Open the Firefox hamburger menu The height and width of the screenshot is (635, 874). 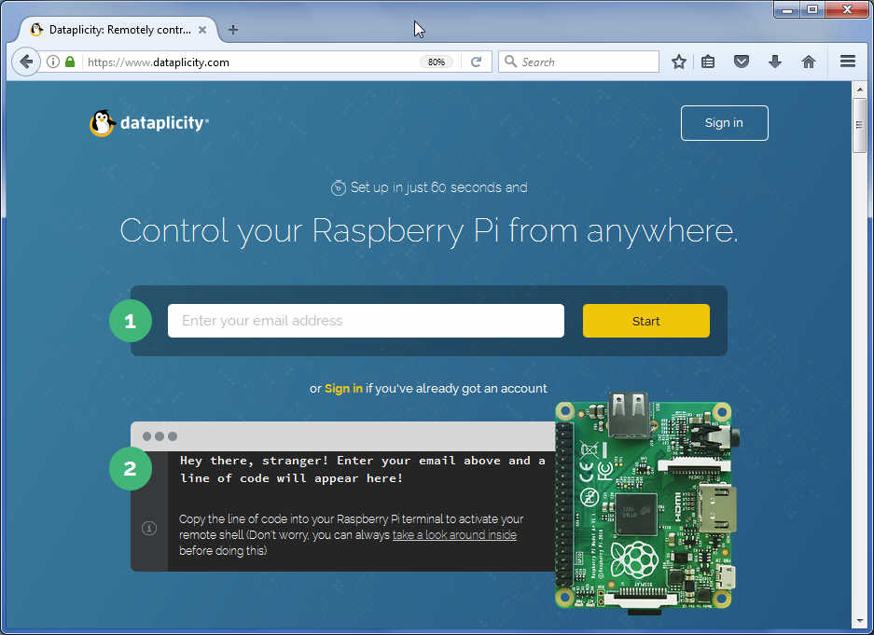(x=847, y=62)
